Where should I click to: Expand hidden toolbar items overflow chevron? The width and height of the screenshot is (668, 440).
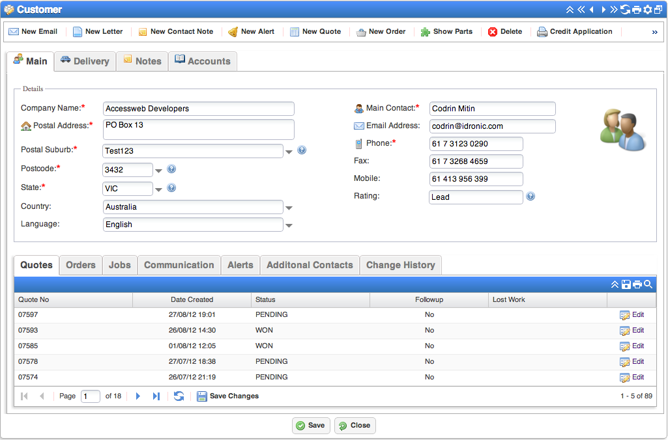coord(654,31)
